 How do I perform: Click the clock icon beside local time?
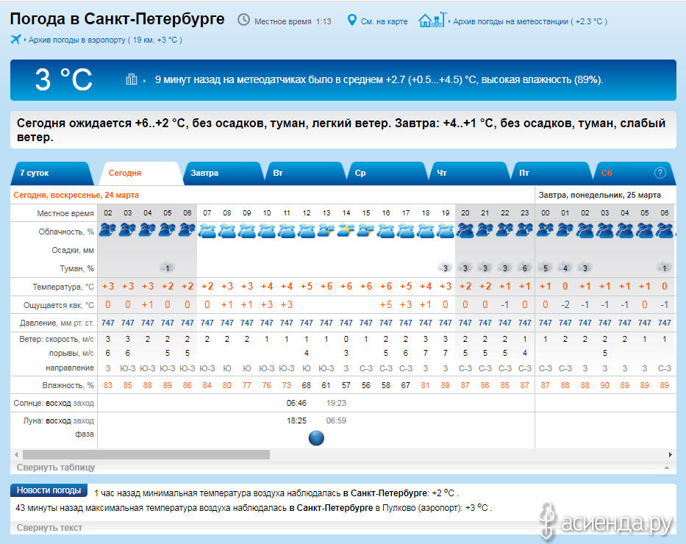coord(243,20)
